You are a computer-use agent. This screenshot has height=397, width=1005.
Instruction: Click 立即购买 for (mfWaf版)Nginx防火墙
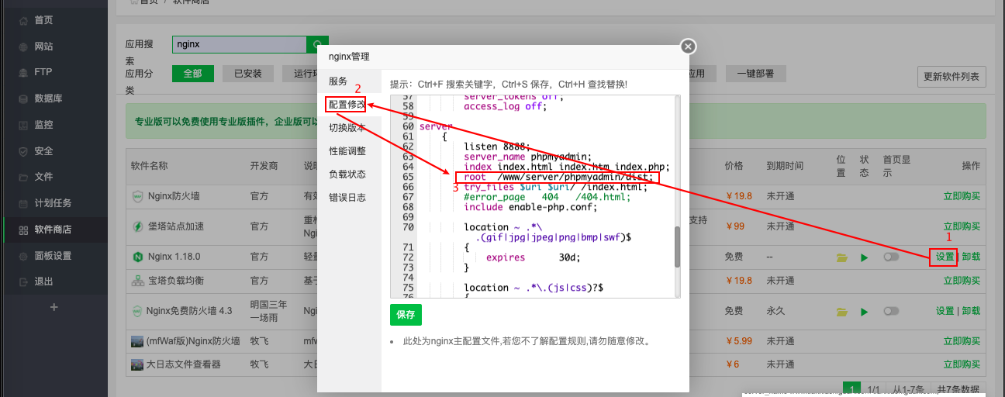pos(962,340)
